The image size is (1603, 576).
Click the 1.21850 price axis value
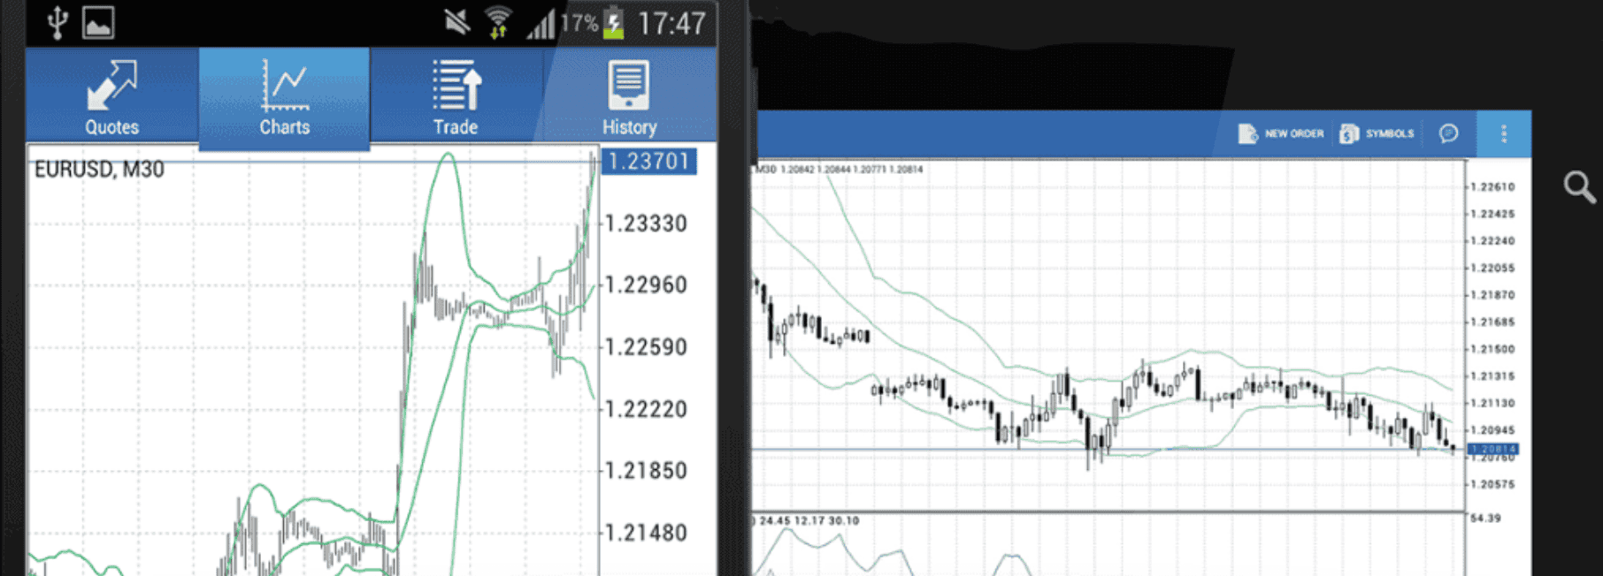click(647, 471)
